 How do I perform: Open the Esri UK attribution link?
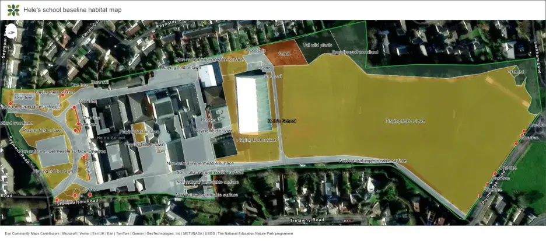click(x=99, y=233)
